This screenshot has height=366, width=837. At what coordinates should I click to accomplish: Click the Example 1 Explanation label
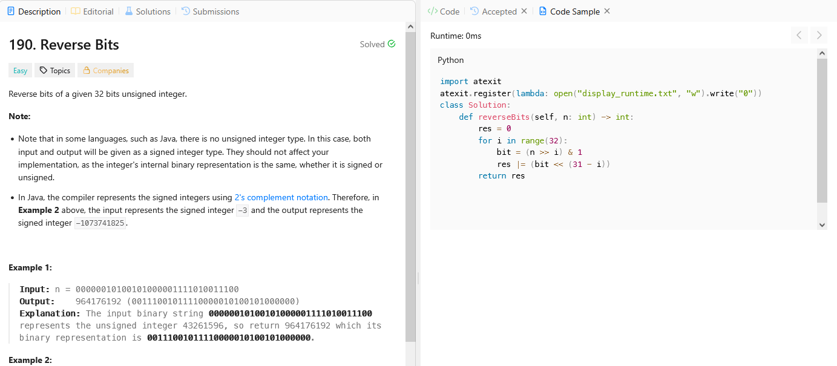coord(50,313)
